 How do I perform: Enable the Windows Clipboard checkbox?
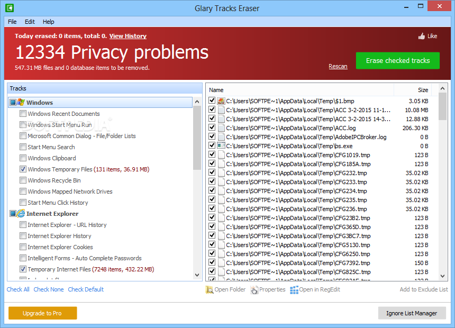(x=23, y=158)
